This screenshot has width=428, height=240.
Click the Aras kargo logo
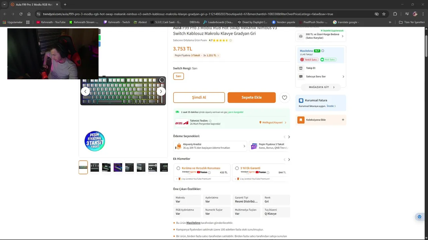point(182,122)
